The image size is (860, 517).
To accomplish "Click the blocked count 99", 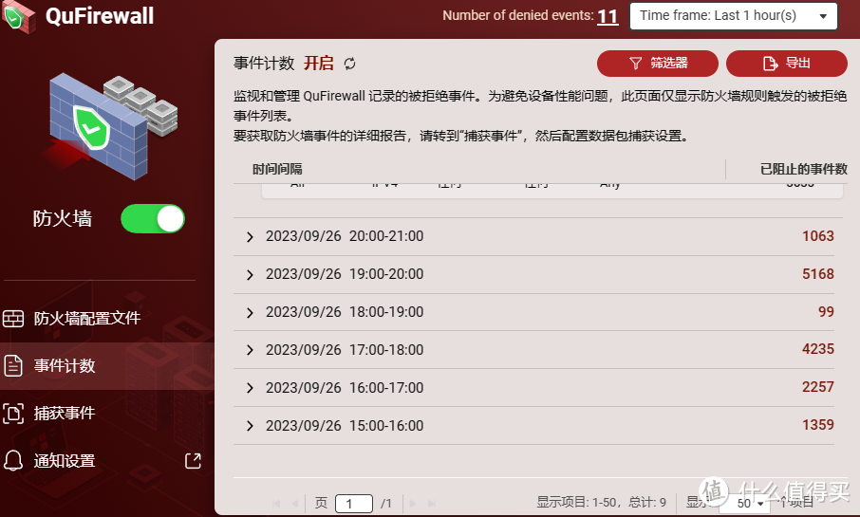I will (x=826, y=312).
